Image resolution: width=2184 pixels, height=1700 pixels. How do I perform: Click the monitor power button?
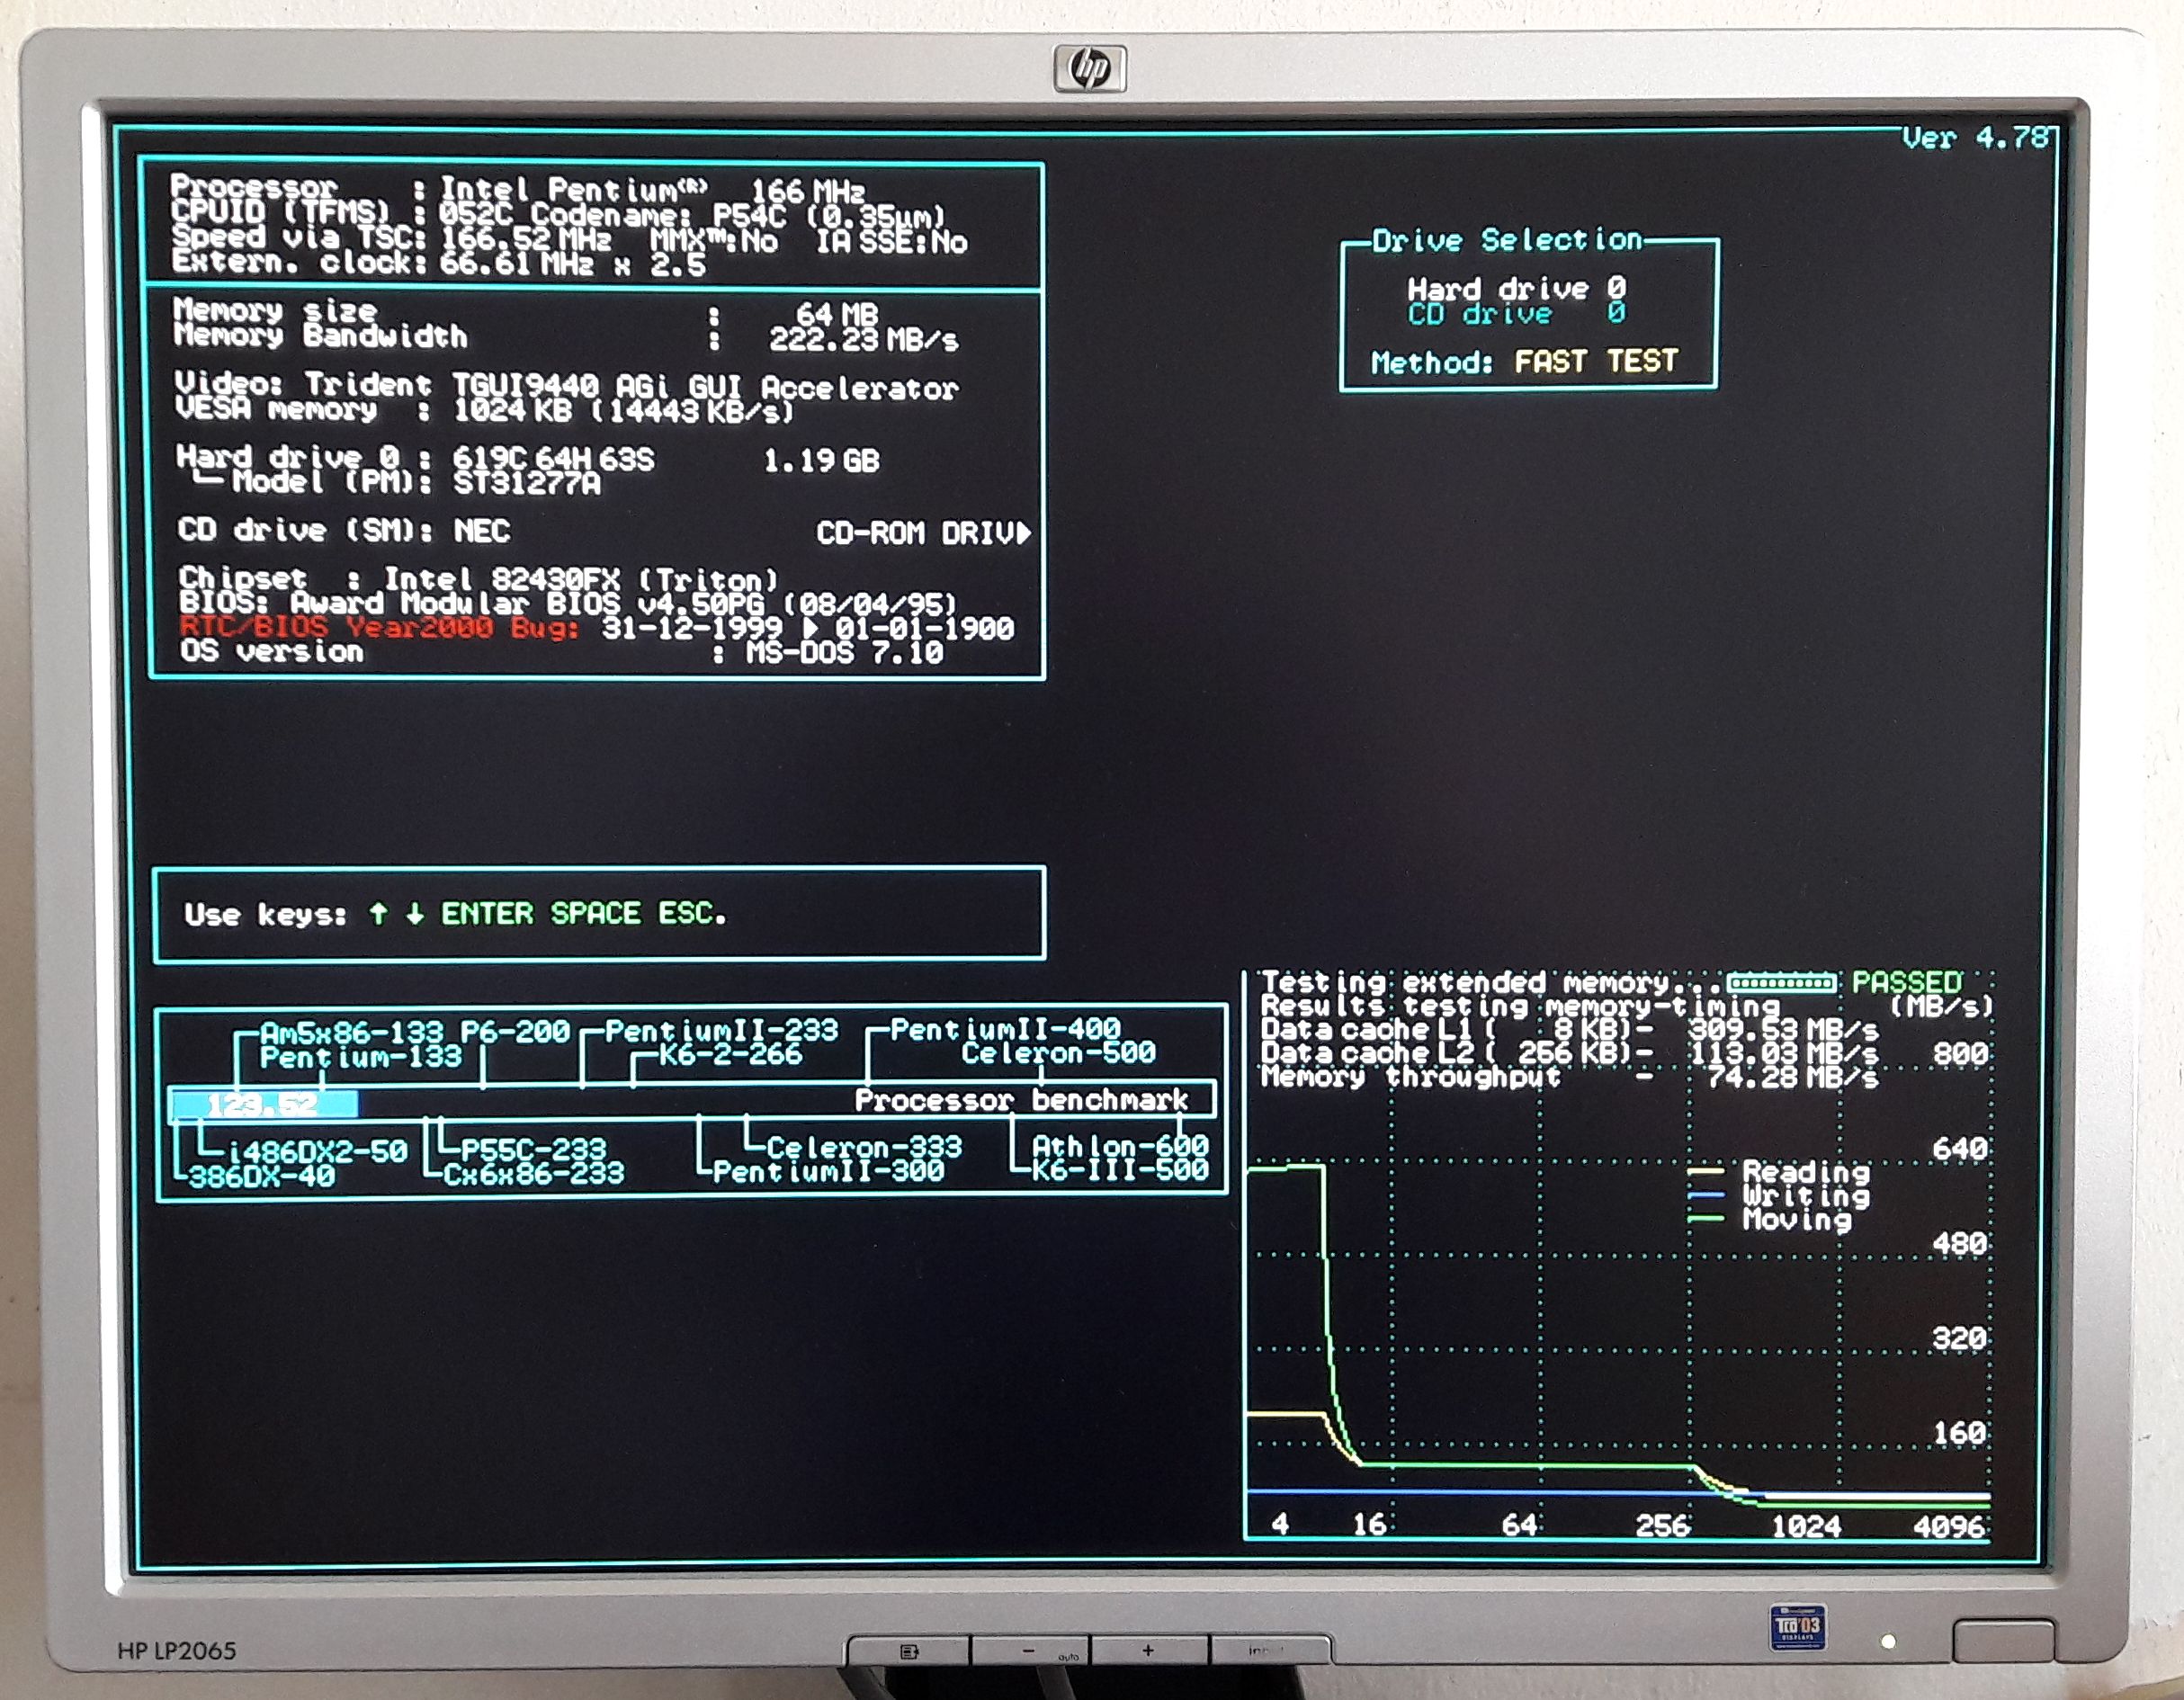click(x=2004, y=1641)
